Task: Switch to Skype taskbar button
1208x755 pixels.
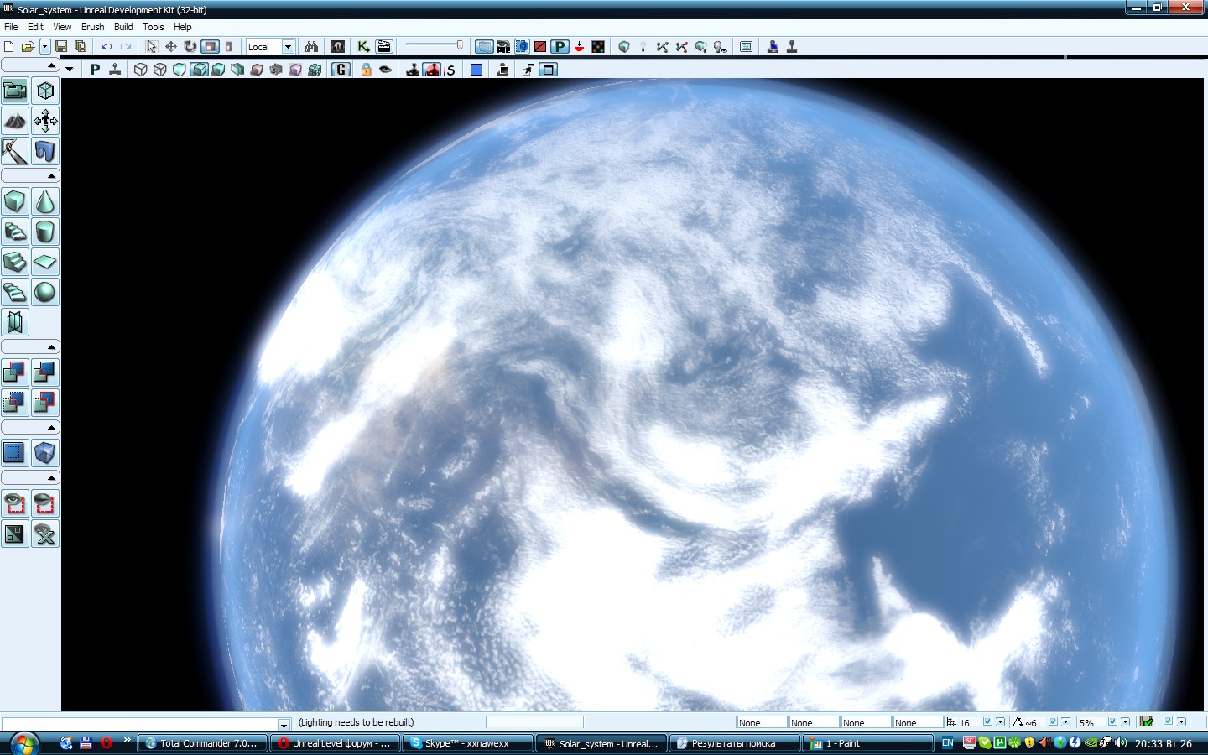Action: tap(468, 743)
